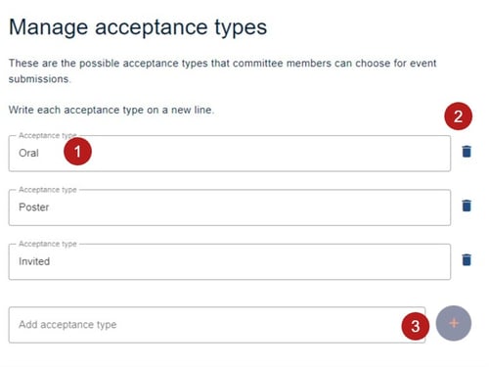Click trash icon next to Invited
This screenshot has height=367, width=489.
(467, 259)
